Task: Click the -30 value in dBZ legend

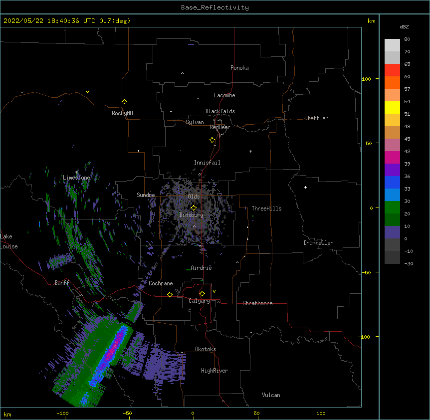Action: click(x=409, y=263)
